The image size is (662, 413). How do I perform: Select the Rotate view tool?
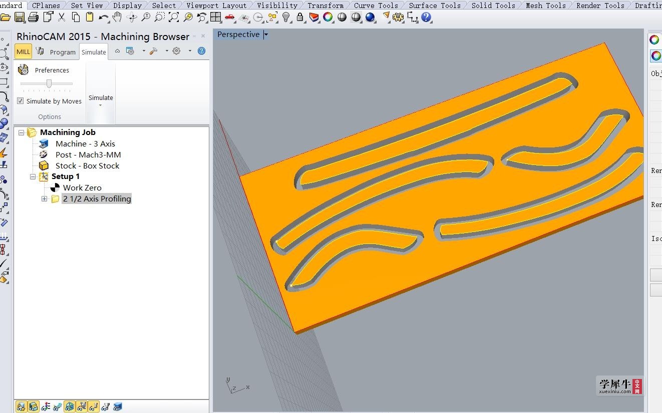(132, 17)
